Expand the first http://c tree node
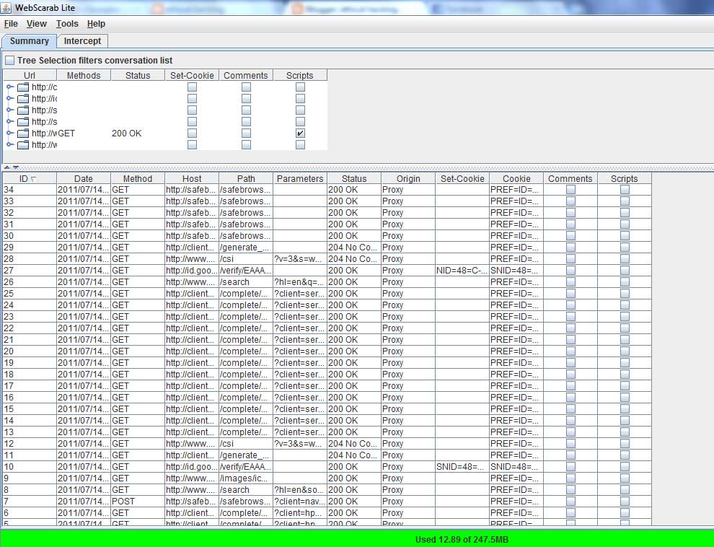This screenshot has width=714, height=547. click(10, 87)
